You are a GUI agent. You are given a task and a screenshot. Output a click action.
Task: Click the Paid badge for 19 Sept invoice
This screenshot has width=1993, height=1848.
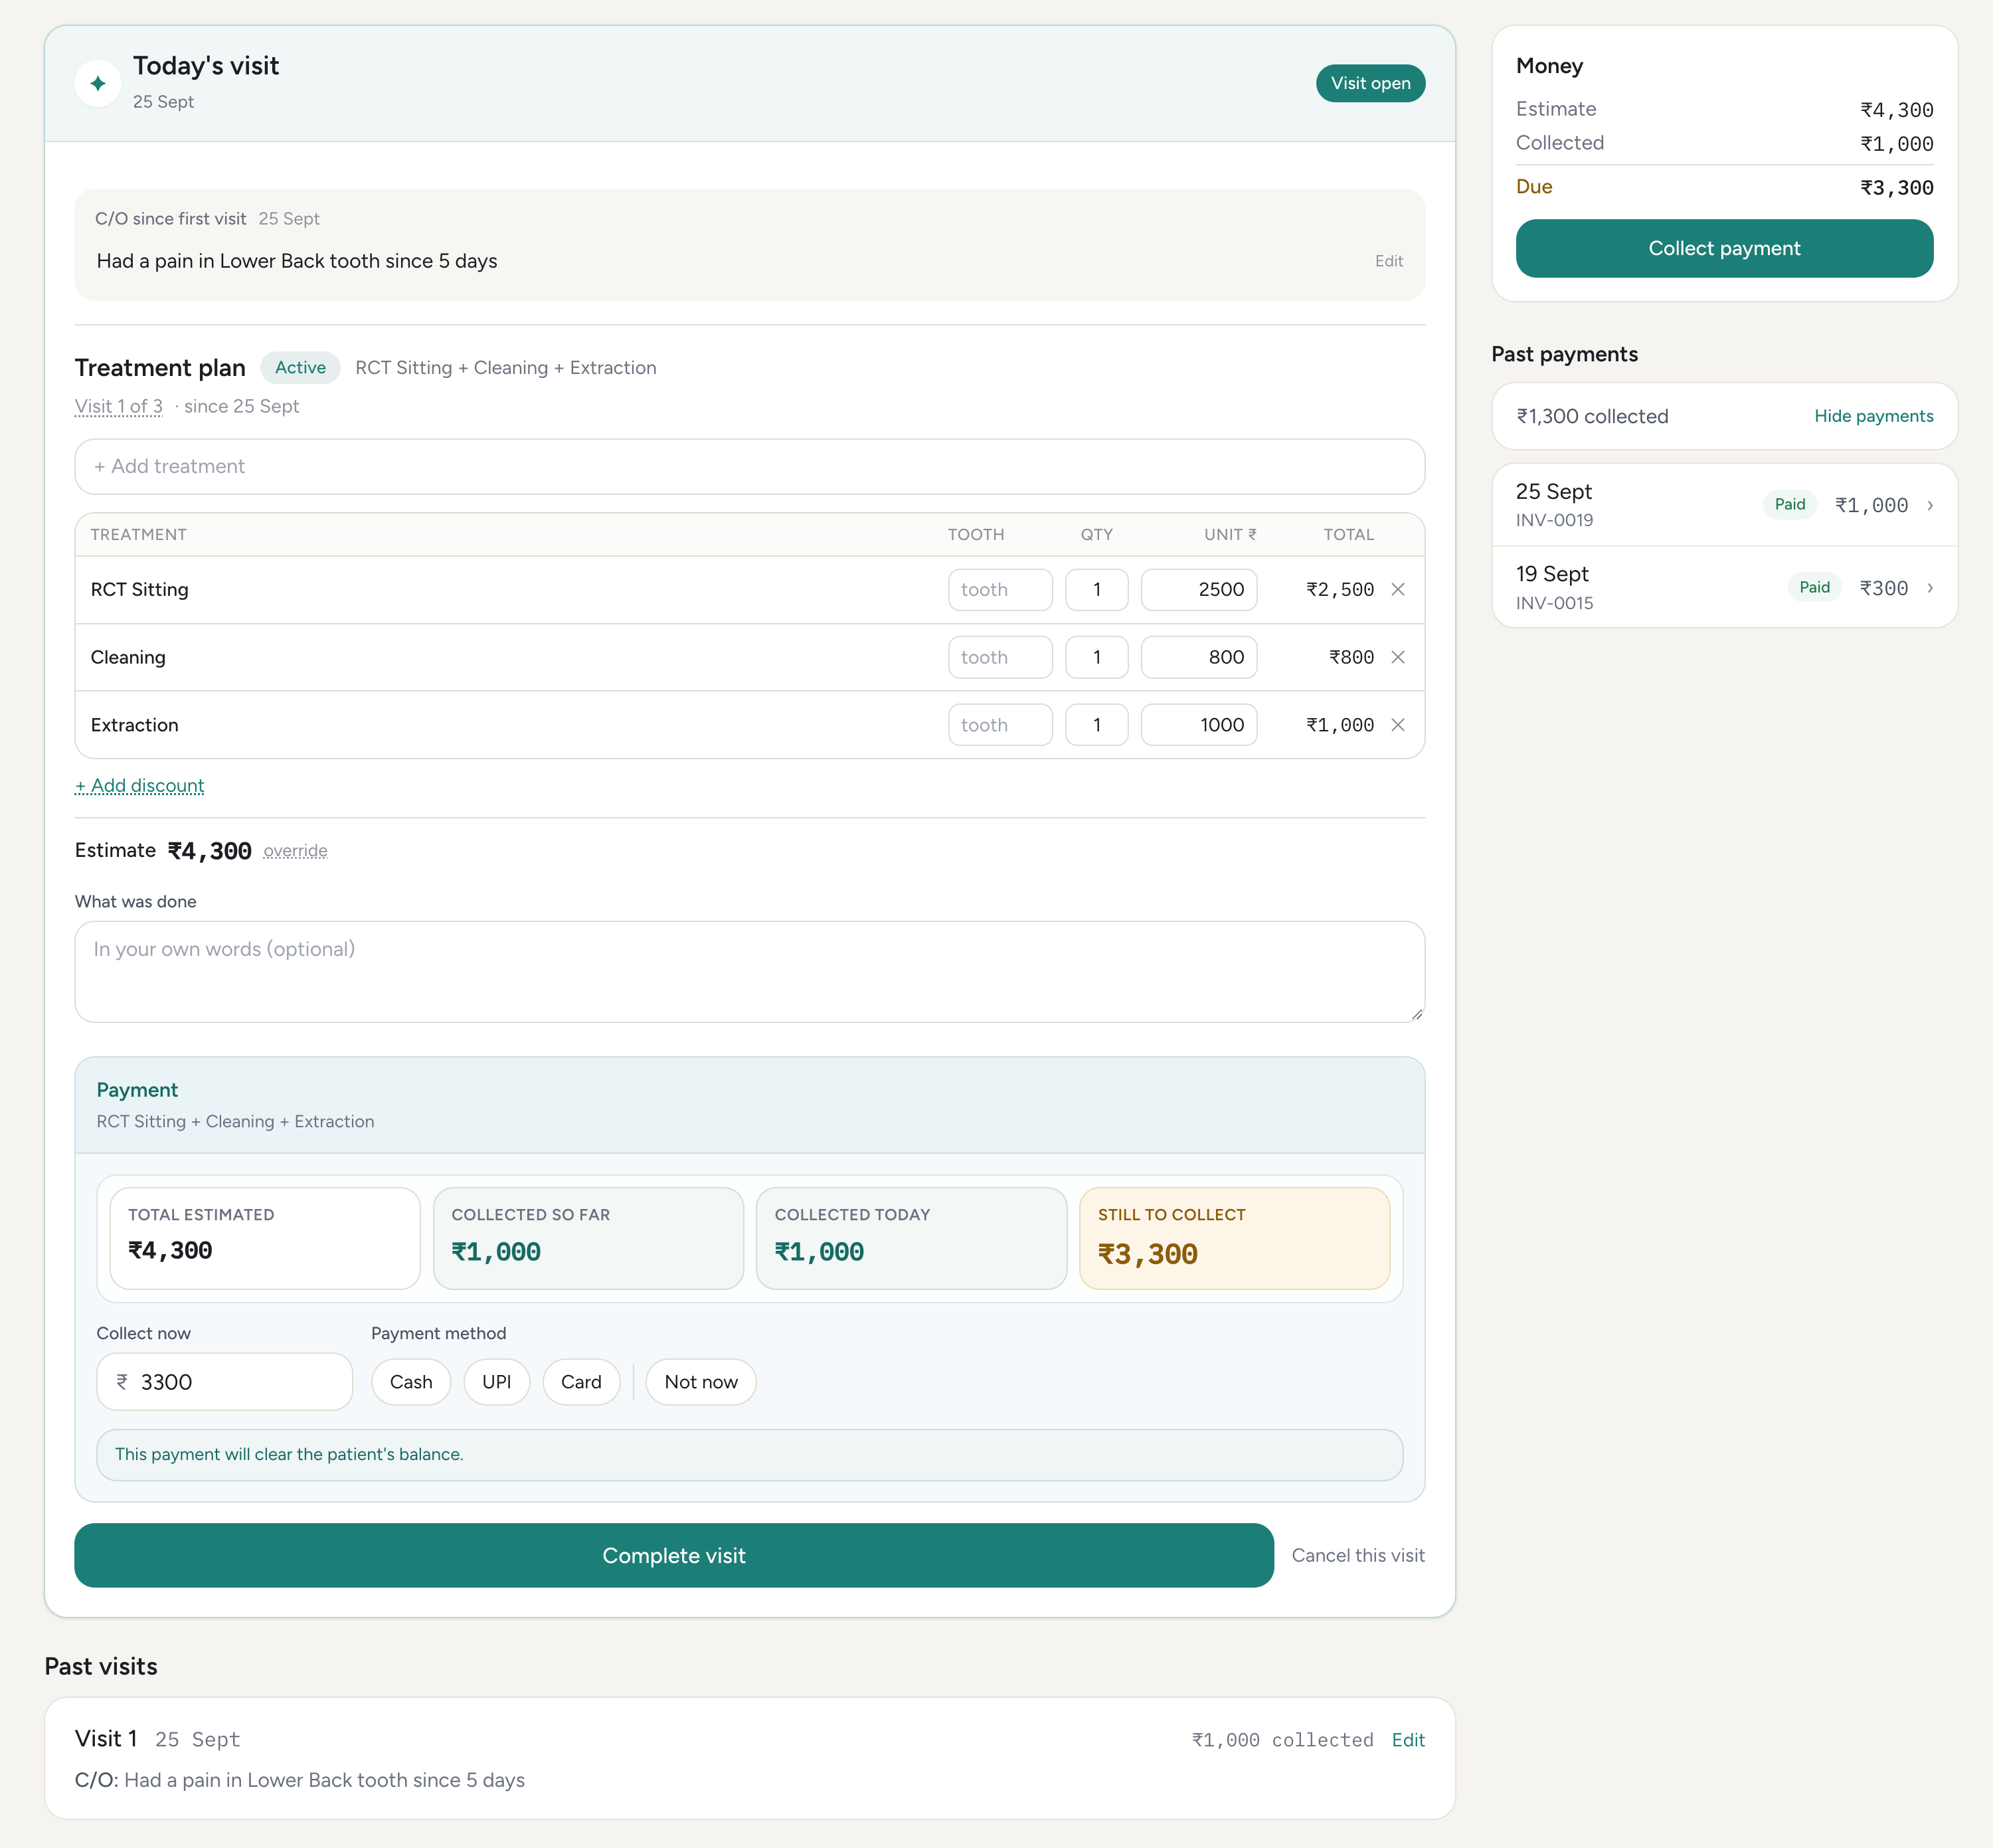[x=1814, y=587]
